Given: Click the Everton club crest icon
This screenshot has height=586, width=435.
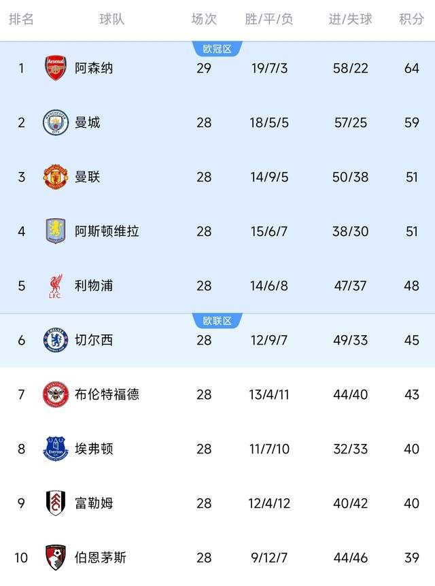Looking at the screenshot, I should (x=56, y=449).
